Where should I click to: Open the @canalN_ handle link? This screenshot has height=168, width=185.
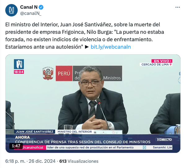[x=31, y=13]
